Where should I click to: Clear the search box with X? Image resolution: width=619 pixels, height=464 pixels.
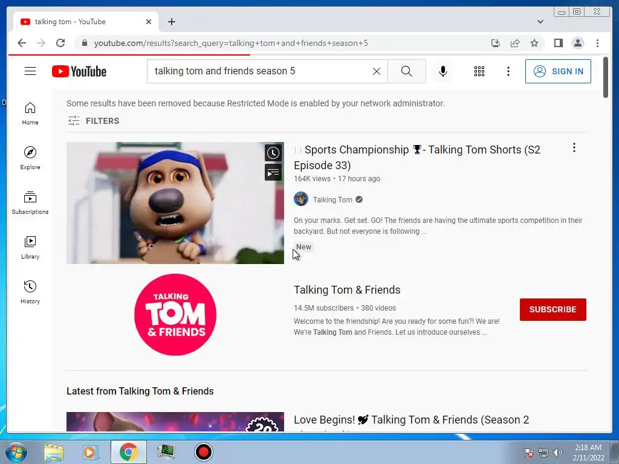(377, 71)
